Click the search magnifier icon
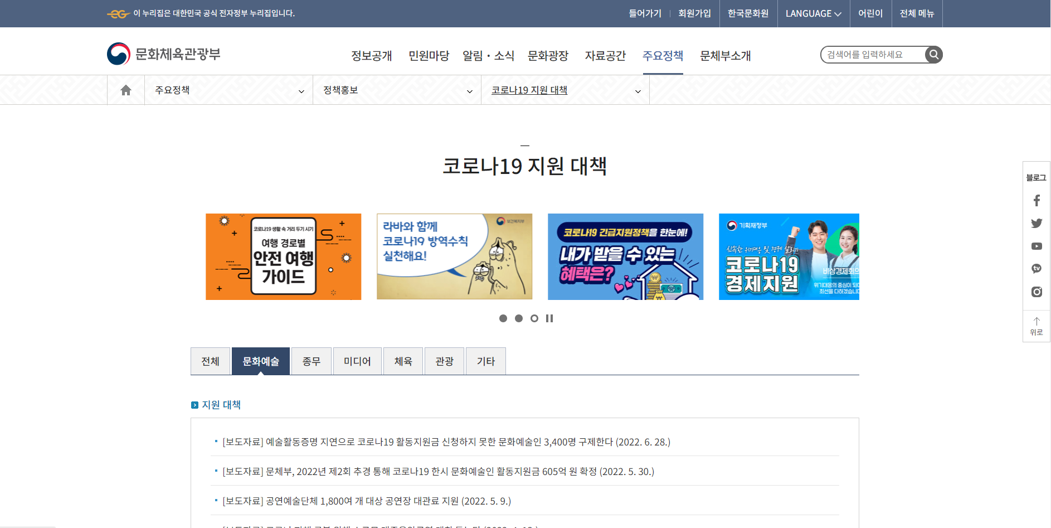 point(933,55)
